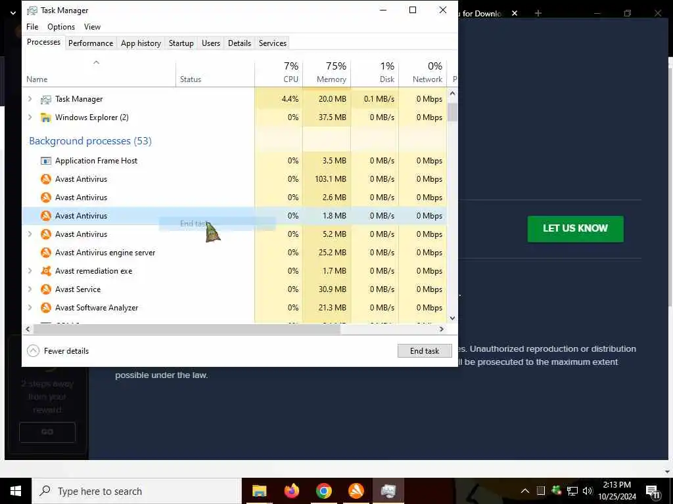Click the clock showing 2:13 PM
The width and height of the screenshot is (673, 504).
(616, 491)
